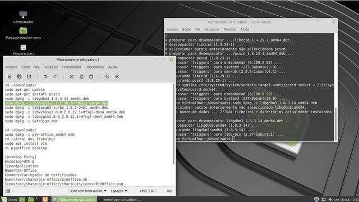Launch the terminal from the taskbar launcher
This screenshot has width=359, height=202.
[x=38, y=200]
